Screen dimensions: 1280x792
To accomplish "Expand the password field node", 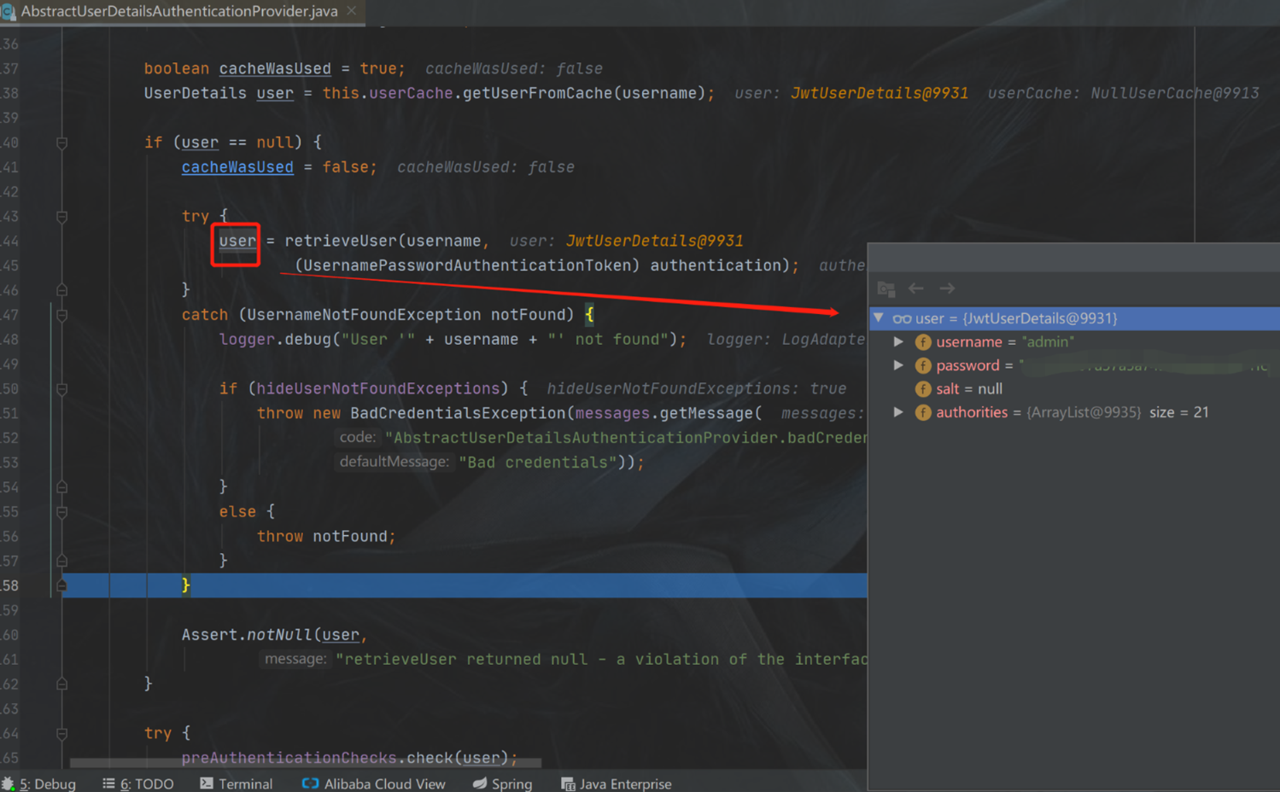I will (x=898, y=365).
